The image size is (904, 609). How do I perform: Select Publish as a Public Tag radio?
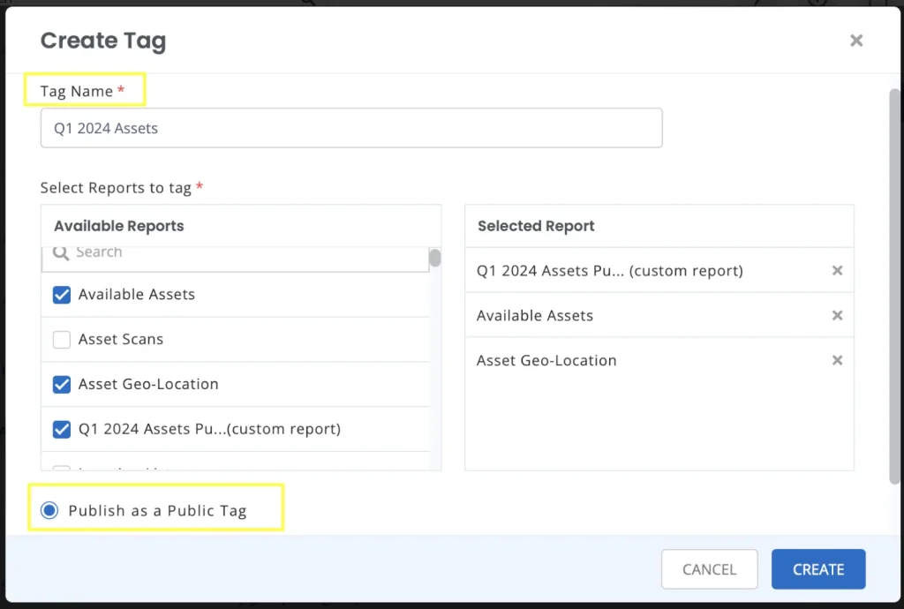[x=49, y=510]
